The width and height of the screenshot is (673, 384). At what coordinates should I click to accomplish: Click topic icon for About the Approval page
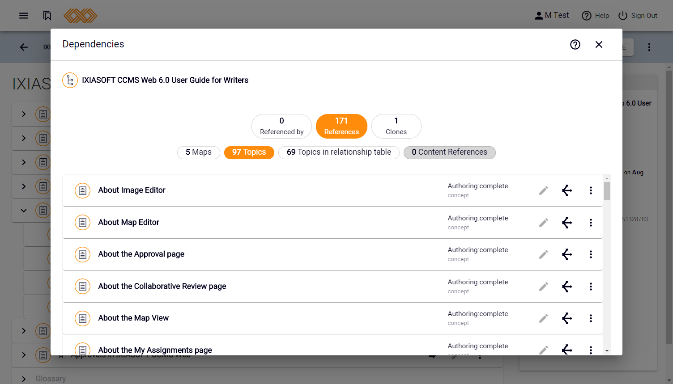(82, 254)
